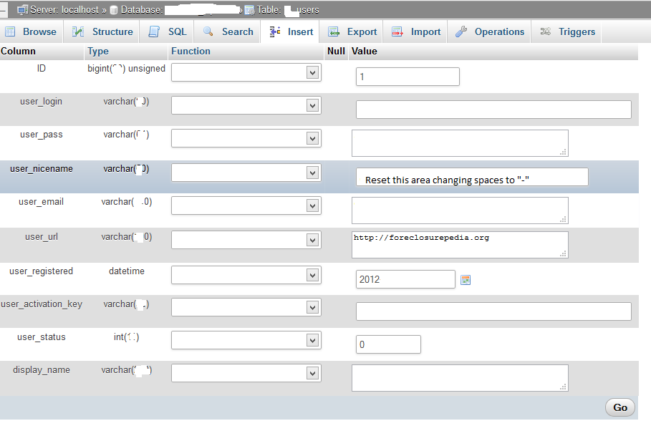This screenshot has width=651, height=426.
Task: Switch to the Structure tab
Action: [102, 32]
